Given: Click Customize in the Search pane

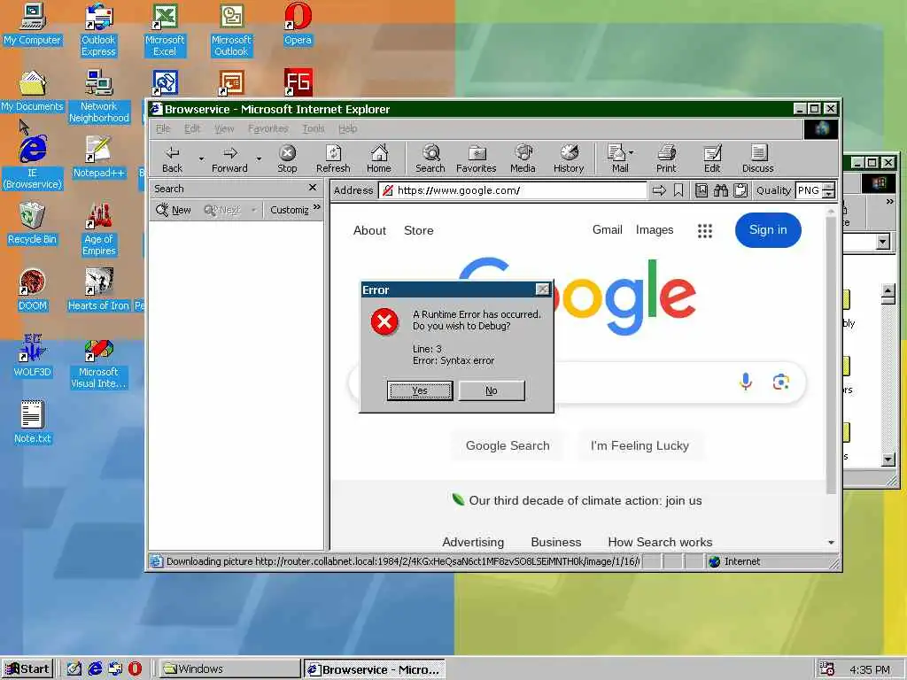Looking at the screenshot, I should [x=290, y=210].
